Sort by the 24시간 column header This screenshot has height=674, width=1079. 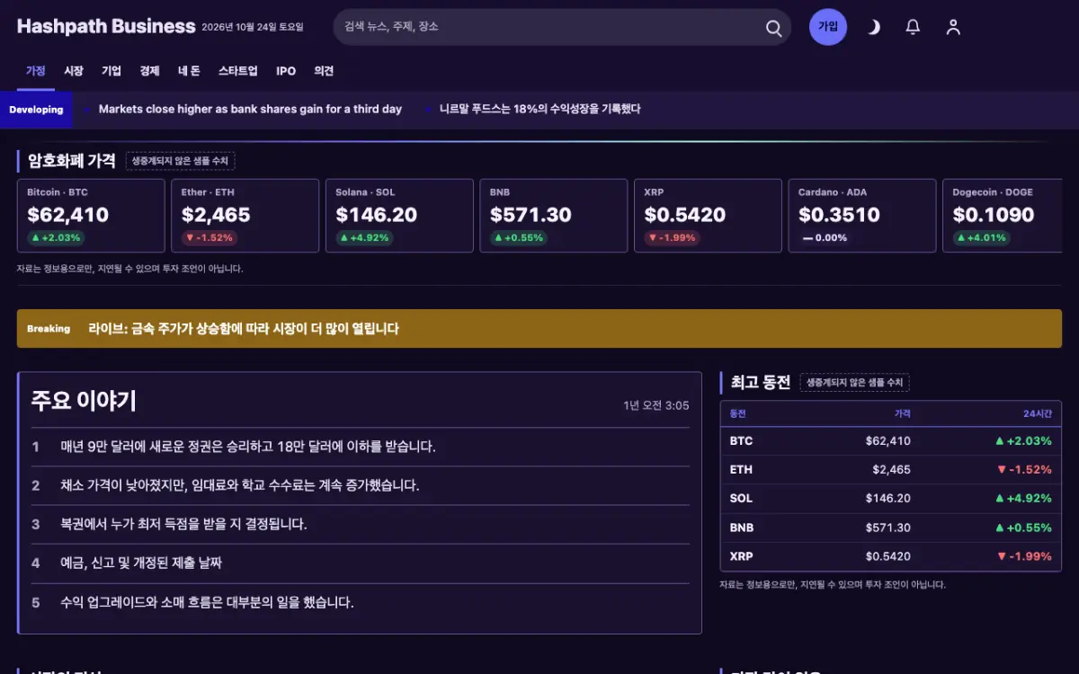1037,413
